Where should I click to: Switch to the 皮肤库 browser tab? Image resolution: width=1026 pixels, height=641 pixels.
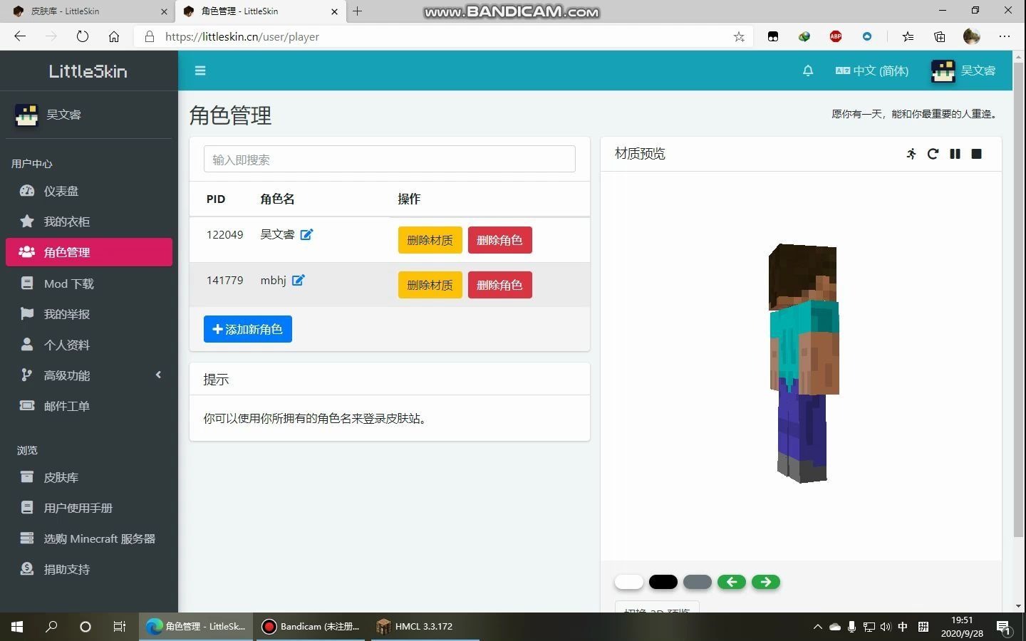pyautogui.click(x=84, y=11)
